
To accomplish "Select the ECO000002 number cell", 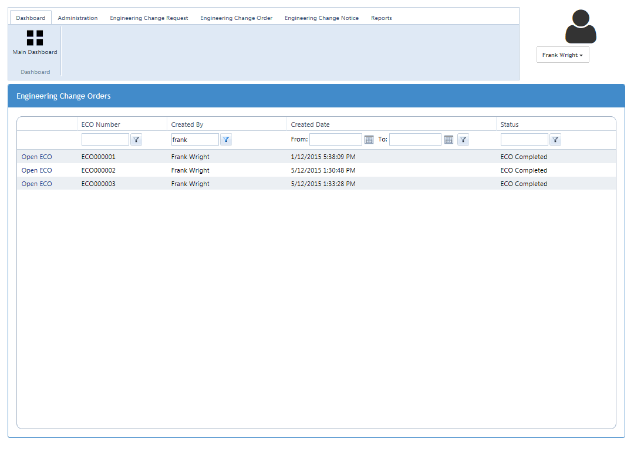I will click(x=98, y=170).
